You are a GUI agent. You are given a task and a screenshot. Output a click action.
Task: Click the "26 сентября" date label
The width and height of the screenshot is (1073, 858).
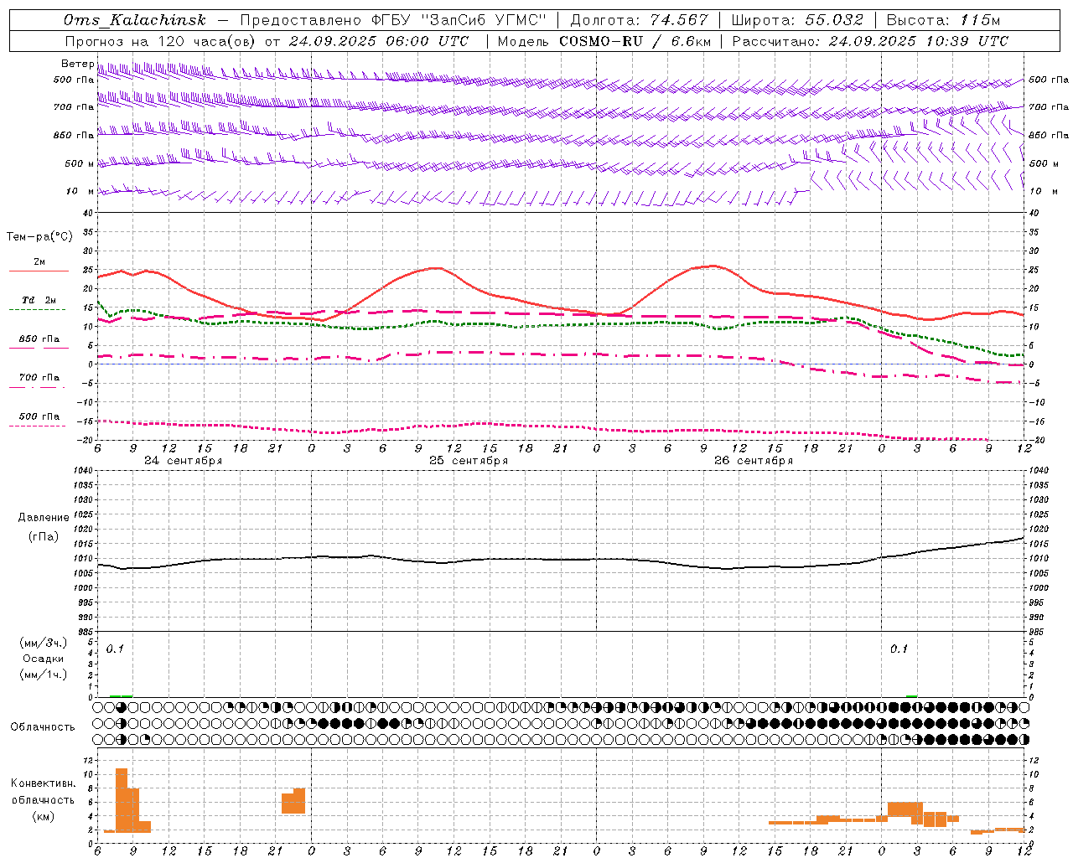pyautogui.click(x=754, y=461)
